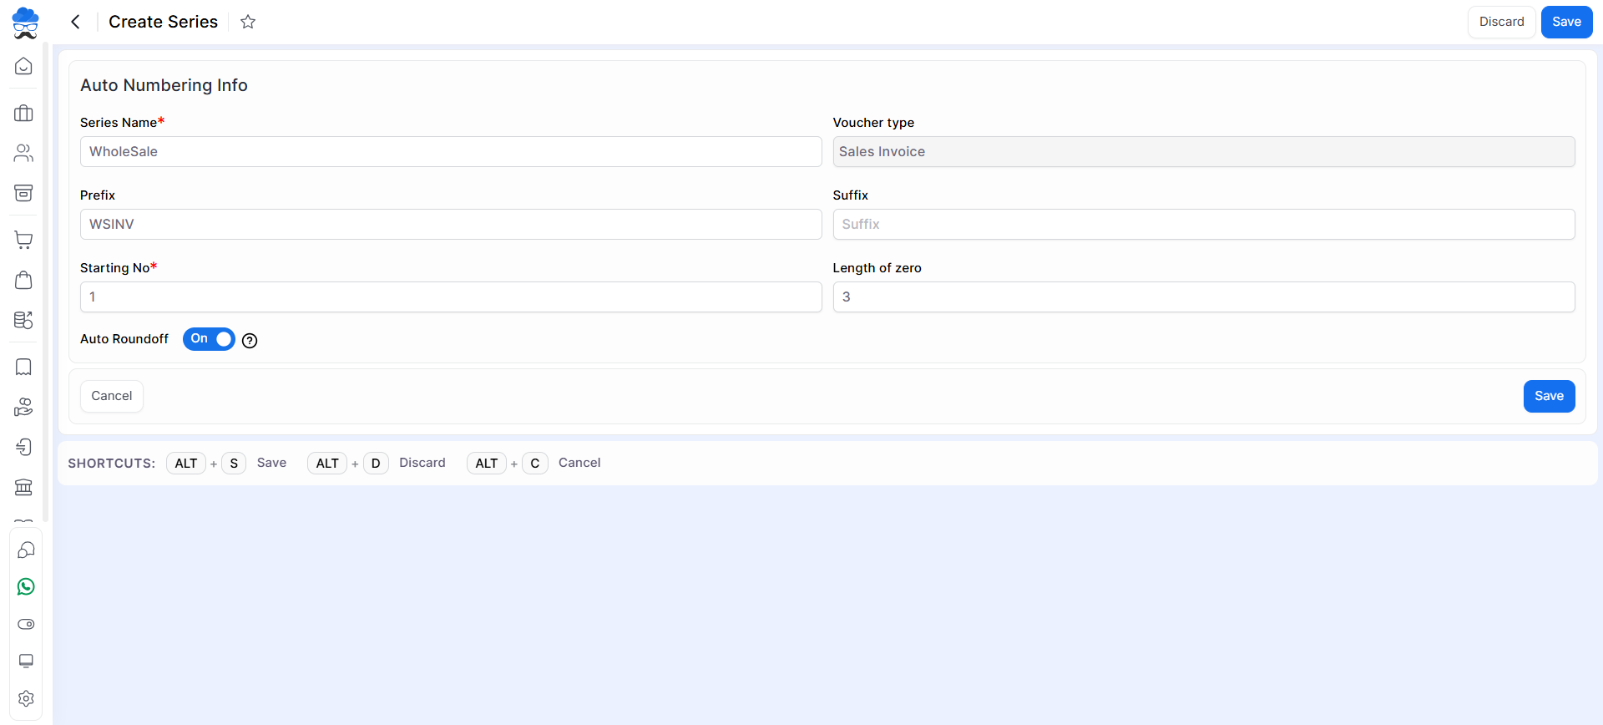Click the Auto Roundoff help icon
Screen dimensions: 1603x725
pyautogui.click(x=250, y=340)
